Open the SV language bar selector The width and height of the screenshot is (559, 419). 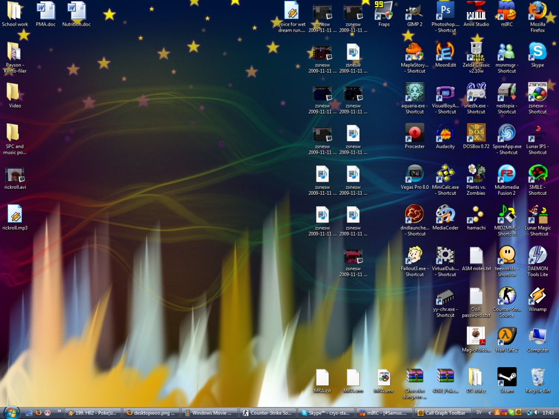[x=478, y=413]
